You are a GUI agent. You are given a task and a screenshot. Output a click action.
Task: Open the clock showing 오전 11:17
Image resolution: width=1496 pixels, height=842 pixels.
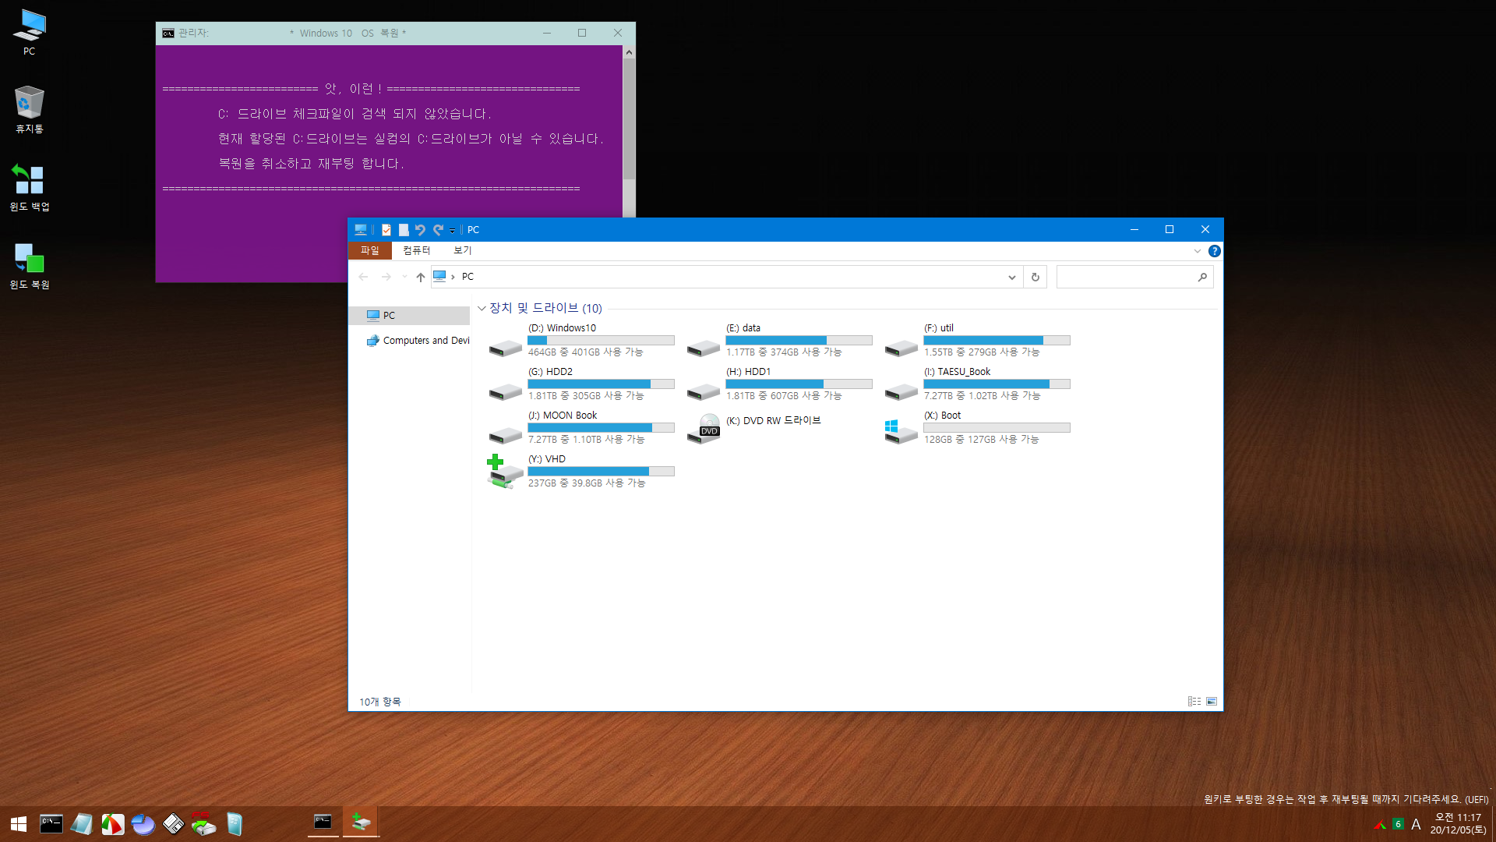coord(1458,824)
